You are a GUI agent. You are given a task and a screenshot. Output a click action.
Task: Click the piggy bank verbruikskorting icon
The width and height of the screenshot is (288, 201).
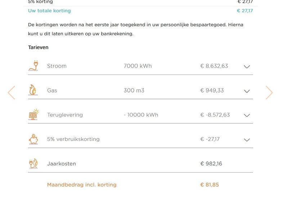pyautogui.click(x=33, y=139)
